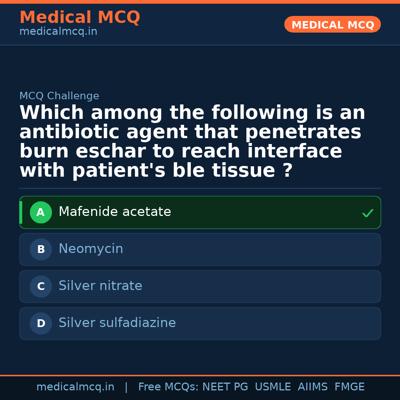Click the USMLE text in footer

(x=273, y=387)
